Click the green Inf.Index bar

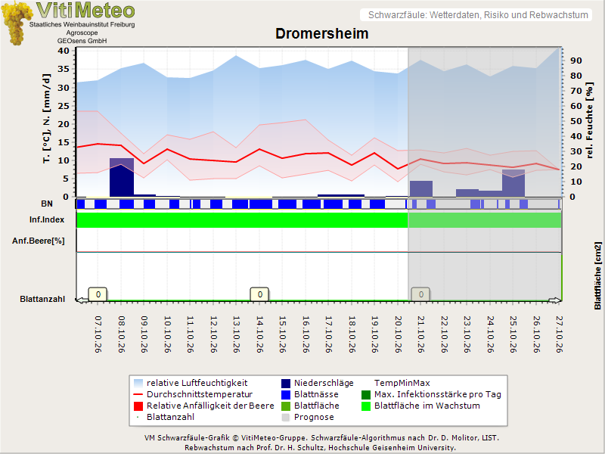[318, 219]
